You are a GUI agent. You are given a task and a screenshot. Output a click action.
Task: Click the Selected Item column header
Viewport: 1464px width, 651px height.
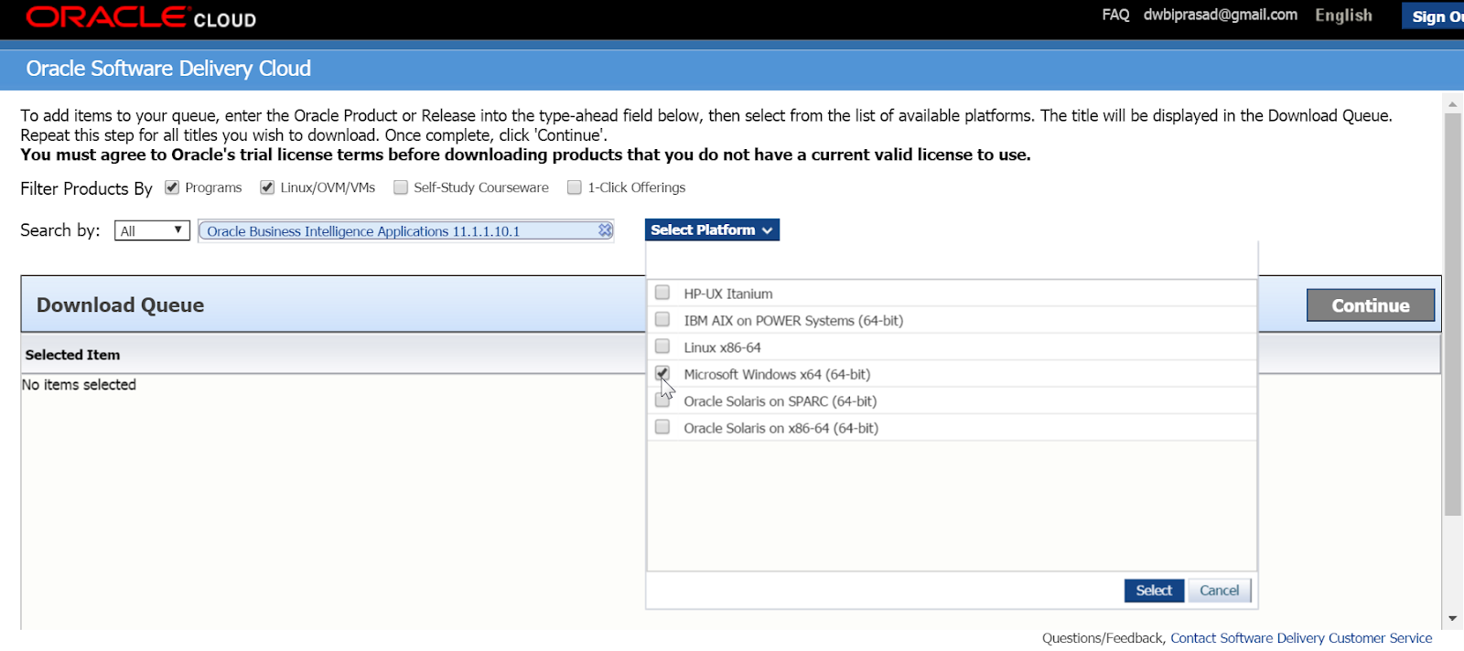tap(72, 355)
